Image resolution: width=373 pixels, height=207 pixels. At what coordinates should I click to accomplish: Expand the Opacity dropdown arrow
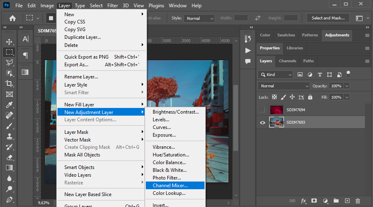(347, 86)
